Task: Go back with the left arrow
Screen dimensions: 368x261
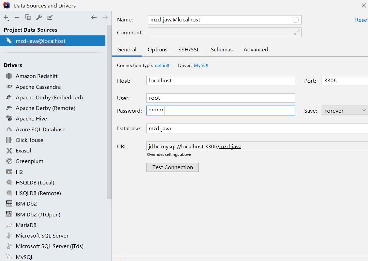Action: click(94, 17)
